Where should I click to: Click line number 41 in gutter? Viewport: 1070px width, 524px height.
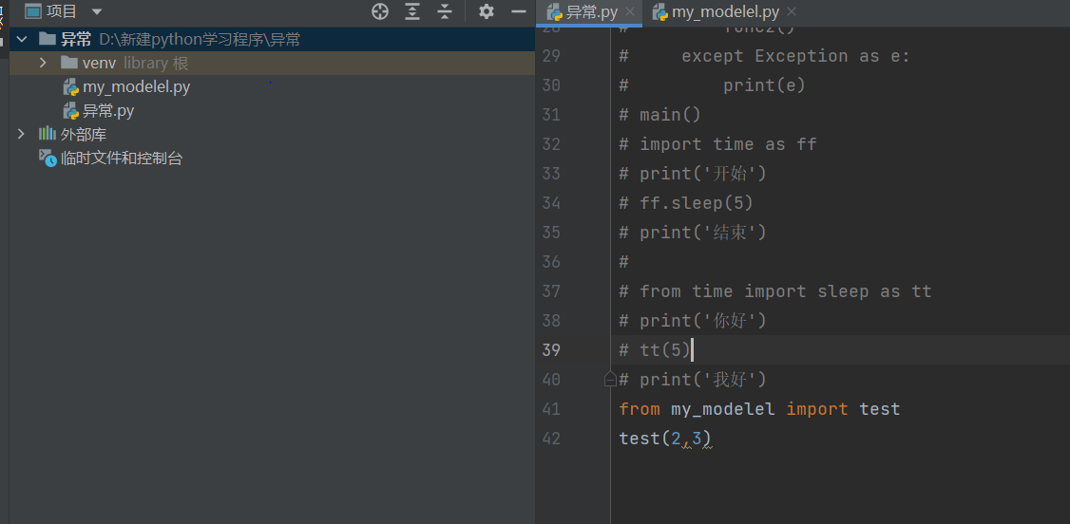click(x=551, y=409)
